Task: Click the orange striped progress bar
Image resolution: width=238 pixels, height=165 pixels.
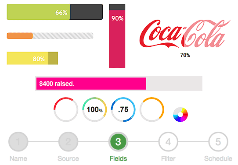Action: [x=50, y=36]
